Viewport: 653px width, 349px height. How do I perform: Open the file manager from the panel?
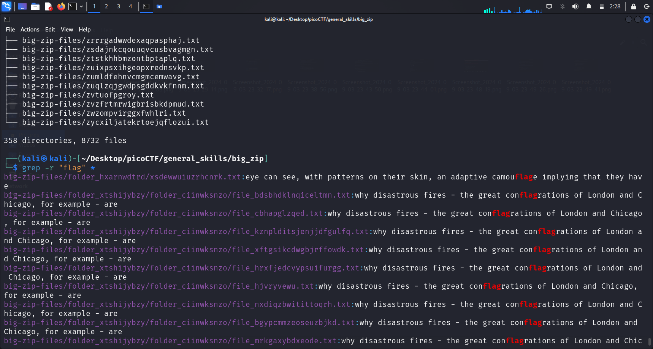coord(35,6)
